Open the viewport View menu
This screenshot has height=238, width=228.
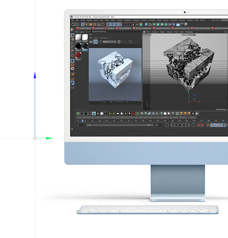(x=148, y=32)
